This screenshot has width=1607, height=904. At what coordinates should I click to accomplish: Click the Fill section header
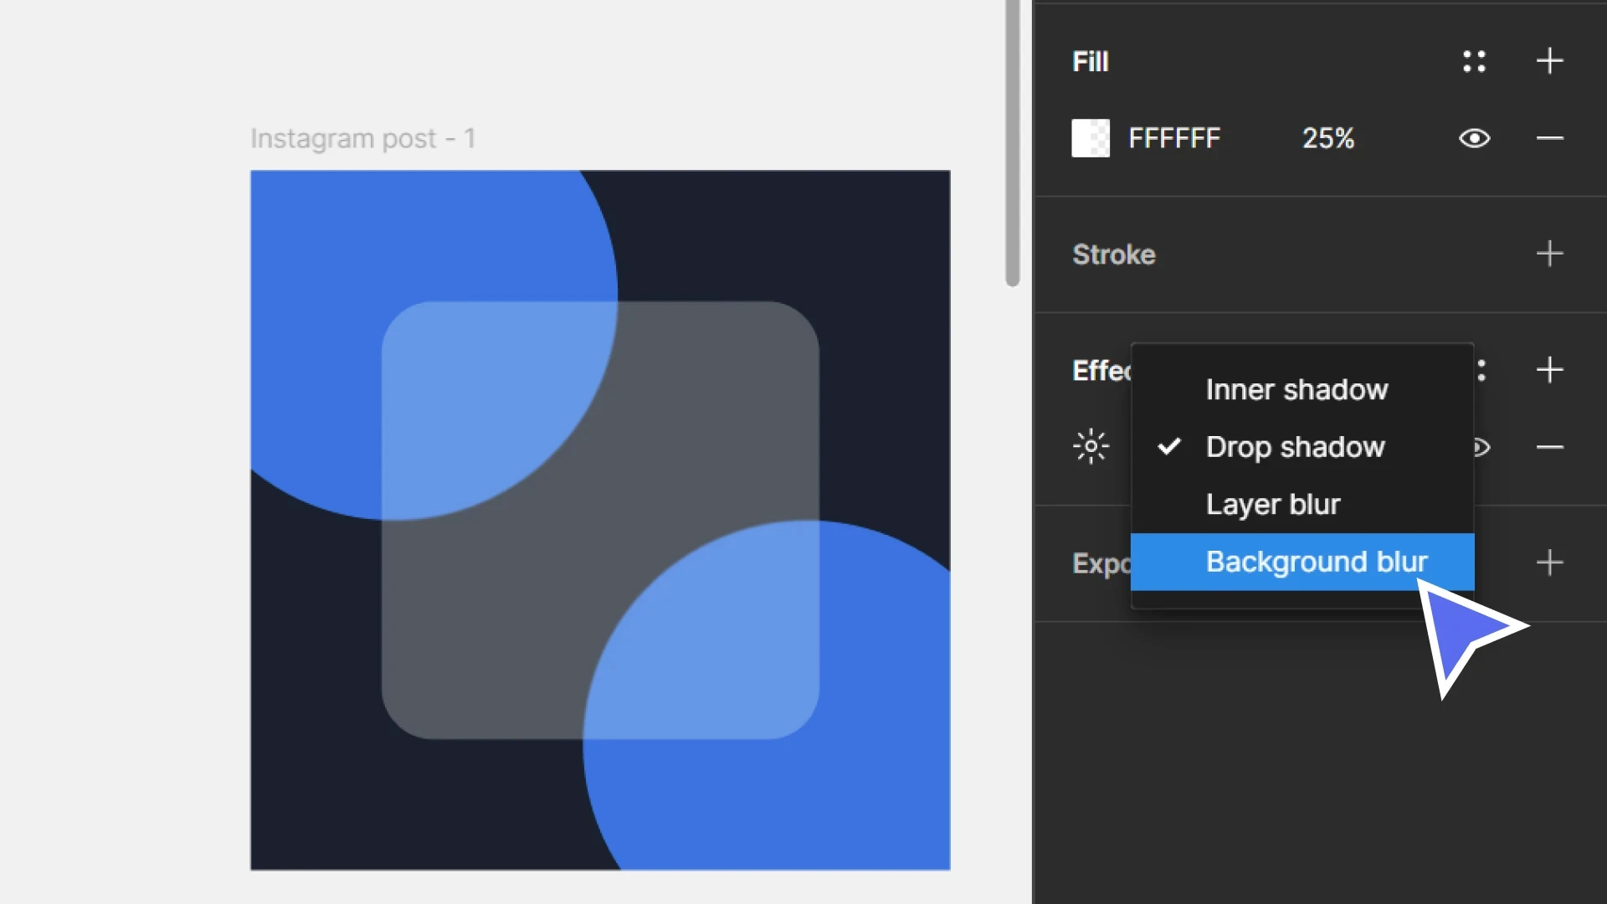pyautogui.click(x=1090, y=61)
